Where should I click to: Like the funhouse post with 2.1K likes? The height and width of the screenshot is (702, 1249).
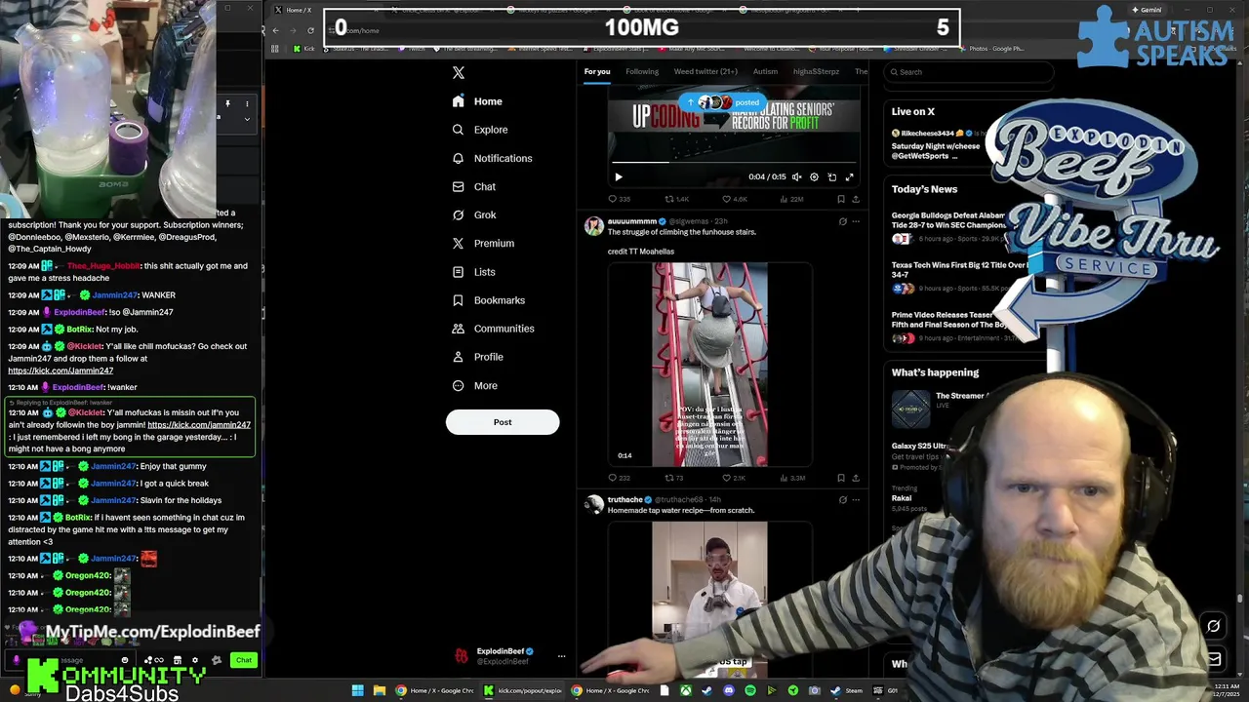click(734, 478)
